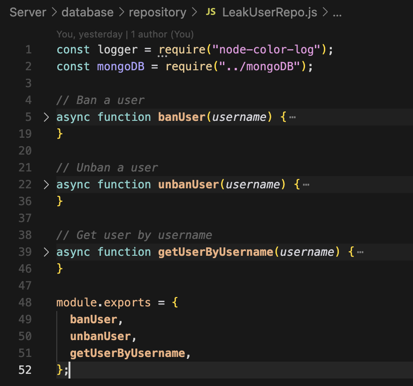Screen dimensions: 413x386
Task: Unfold getUserByUsername using its gutter chevron
Action: click(46, 252)
